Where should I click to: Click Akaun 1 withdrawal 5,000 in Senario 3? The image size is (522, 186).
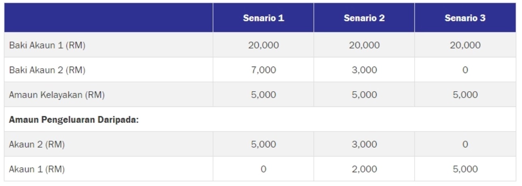point(465,169)
